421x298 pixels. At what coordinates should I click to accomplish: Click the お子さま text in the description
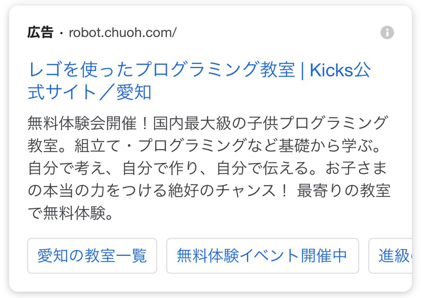pos(356,168)
